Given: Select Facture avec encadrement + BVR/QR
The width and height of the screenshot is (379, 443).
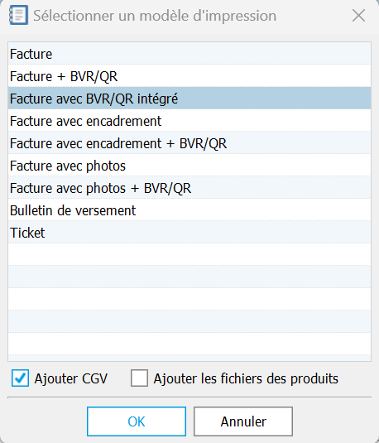Looking at the screenshot, I should [189, 143].
